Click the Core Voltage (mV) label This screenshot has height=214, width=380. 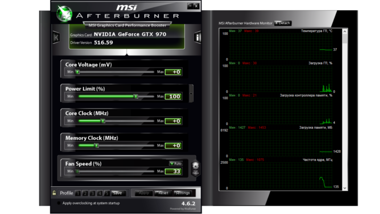(x=88, y=65)
